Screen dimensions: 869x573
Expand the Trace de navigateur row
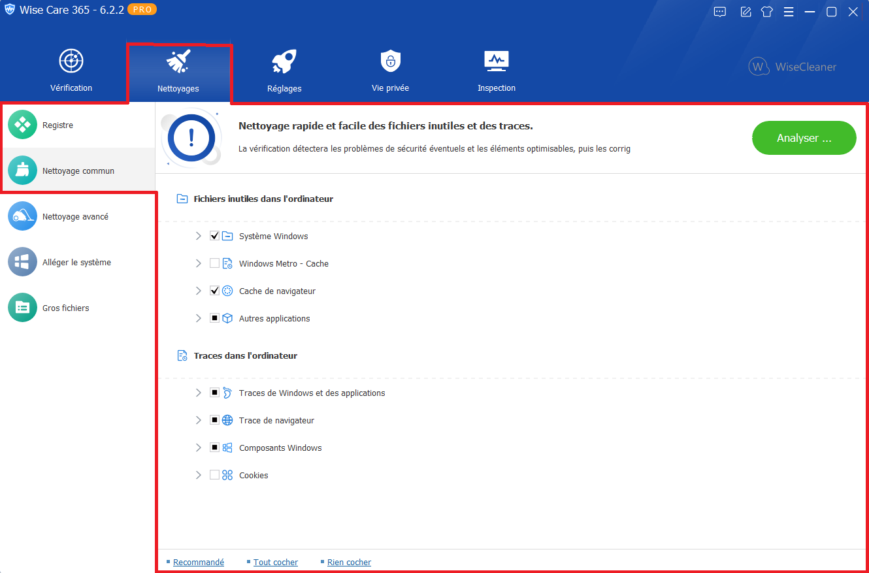[x=199, y=420]
